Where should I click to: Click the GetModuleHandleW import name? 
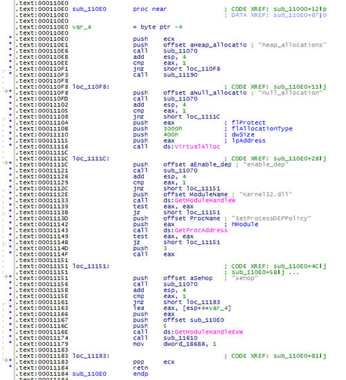pyautogui.click(x=205, y=200)
